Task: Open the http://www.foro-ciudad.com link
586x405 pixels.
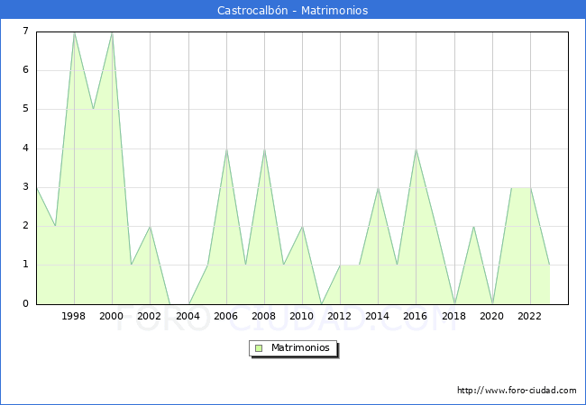Action: coord(517,390)
